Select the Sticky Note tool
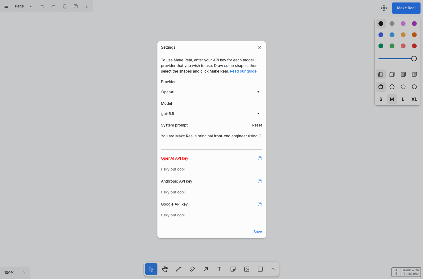This screenshot has width=423, height=279. [233, 269]
